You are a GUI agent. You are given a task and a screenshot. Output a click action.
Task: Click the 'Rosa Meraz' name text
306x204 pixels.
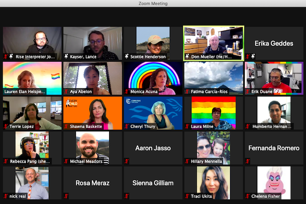click(x=92, y=183)
